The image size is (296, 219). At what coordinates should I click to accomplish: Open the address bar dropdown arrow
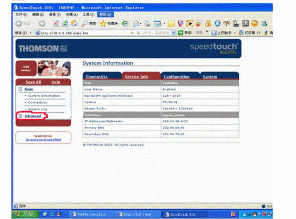[x=174, y=33]
